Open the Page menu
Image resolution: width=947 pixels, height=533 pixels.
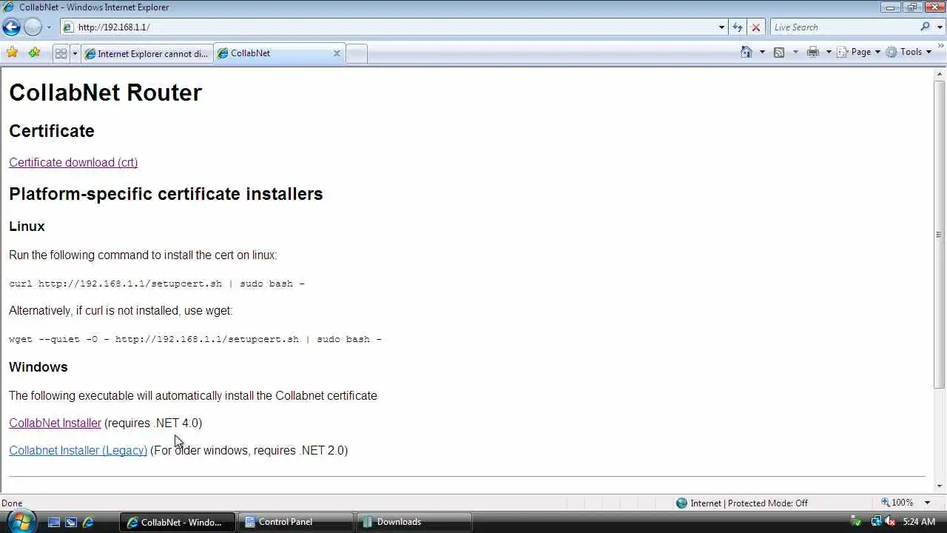[859, 52]
